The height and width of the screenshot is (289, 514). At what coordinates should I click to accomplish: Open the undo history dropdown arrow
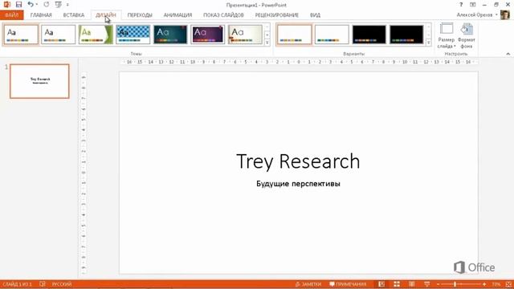click(x=36, y=5)
